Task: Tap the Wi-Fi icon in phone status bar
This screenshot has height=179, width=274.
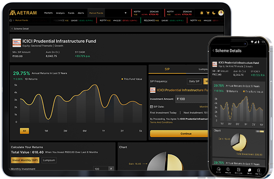Action: (x=252, y=42)
